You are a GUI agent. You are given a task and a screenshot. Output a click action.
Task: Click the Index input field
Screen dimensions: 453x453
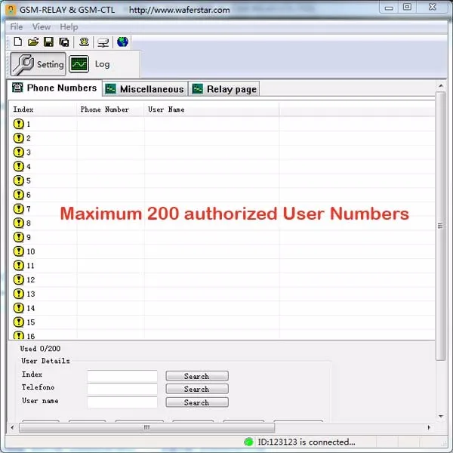tap(122, 376)
